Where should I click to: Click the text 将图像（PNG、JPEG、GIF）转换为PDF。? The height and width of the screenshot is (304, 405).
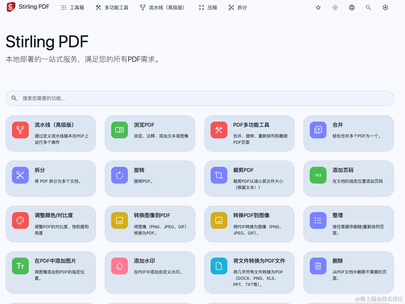click(x=161, y=230)
